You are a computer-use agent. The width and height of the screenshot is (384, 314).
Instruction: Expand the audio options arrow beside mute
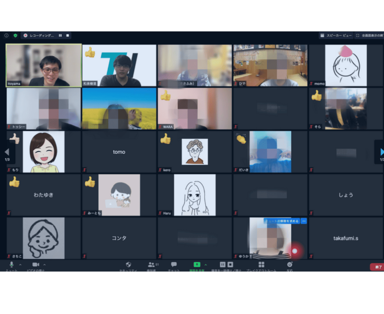pyautogui.click(x=20, y=265)
